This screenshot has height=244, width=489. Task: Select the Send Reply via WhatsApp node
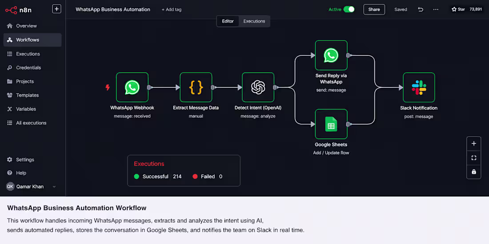click(331, 55)
